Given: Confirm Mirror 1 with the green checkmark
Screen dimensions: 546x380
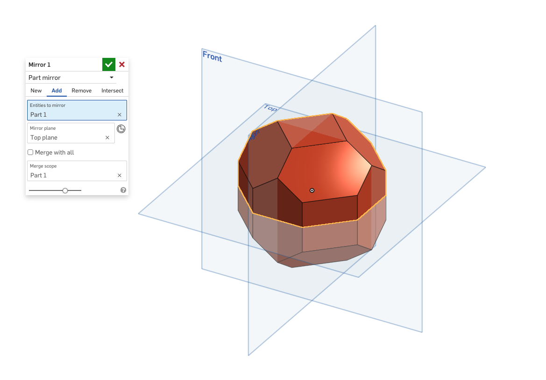Looking at the screenshot, I should [109, 64].
